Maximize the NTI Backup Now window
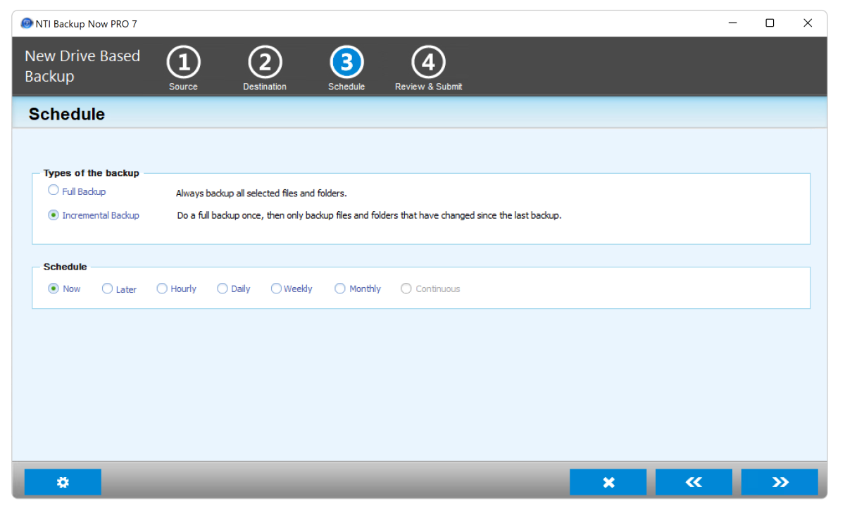 tap(770, 23)
